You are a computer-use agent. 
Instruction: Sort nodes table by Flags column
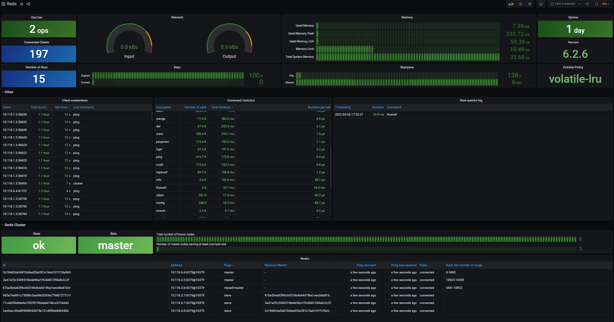[228, 265]
